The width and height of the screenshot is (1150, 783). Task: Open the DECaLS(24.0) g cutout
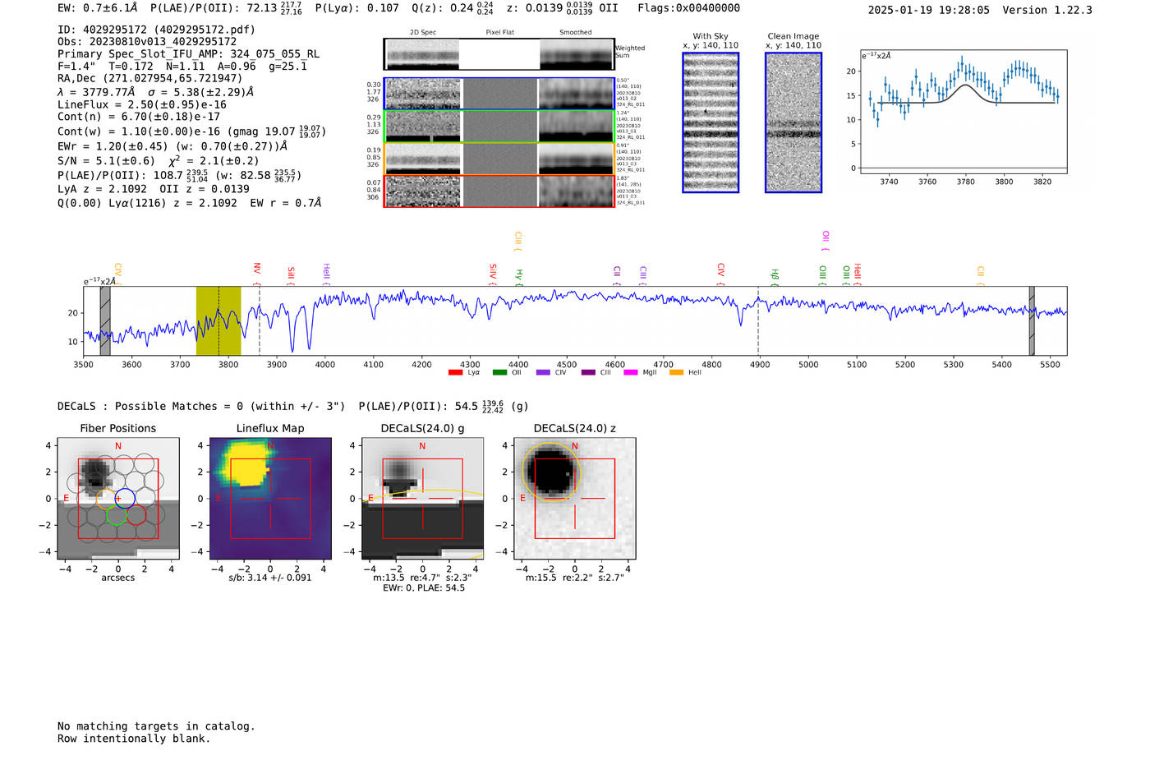(422, 499)
